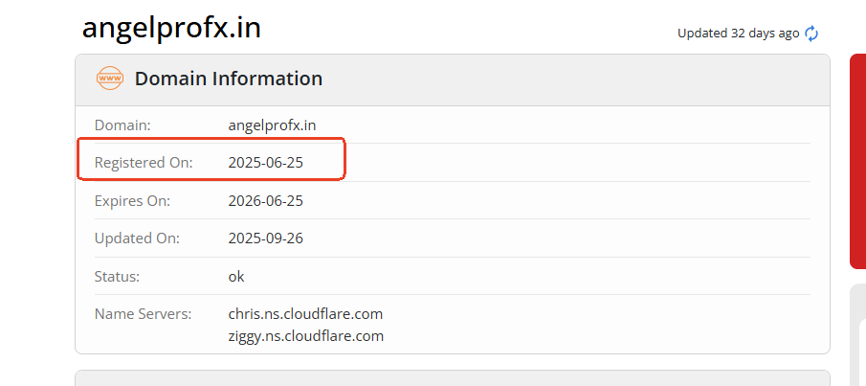
Task: Select the Domain value angelprofx.in
Action: [272, 125]
